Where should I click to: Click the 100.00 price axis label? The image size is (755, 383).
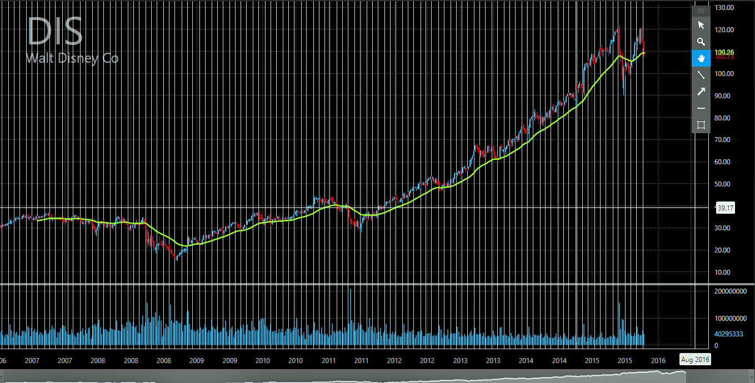click(724, 74)
